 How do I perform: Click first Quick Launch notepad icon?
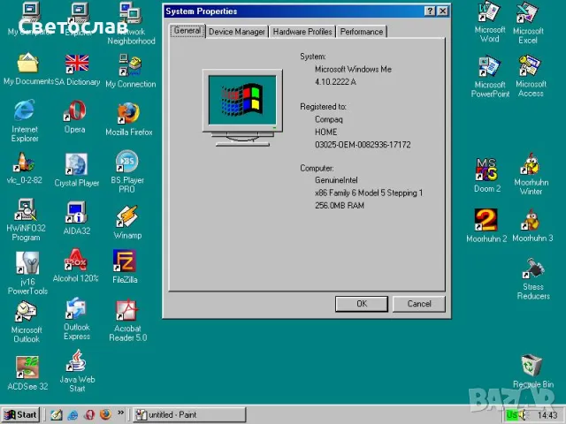[x=56, y=414]
